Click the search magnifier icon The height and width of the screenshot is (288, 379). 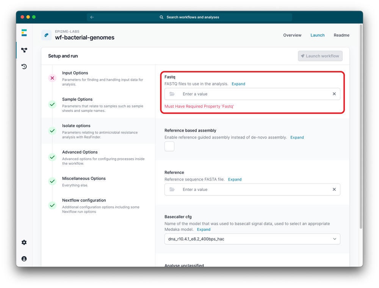tap(161, 17)
